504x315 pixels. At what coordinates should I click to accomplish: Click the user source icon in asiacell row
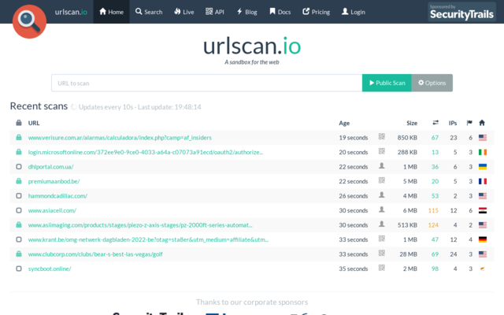(x=381, y=209)
